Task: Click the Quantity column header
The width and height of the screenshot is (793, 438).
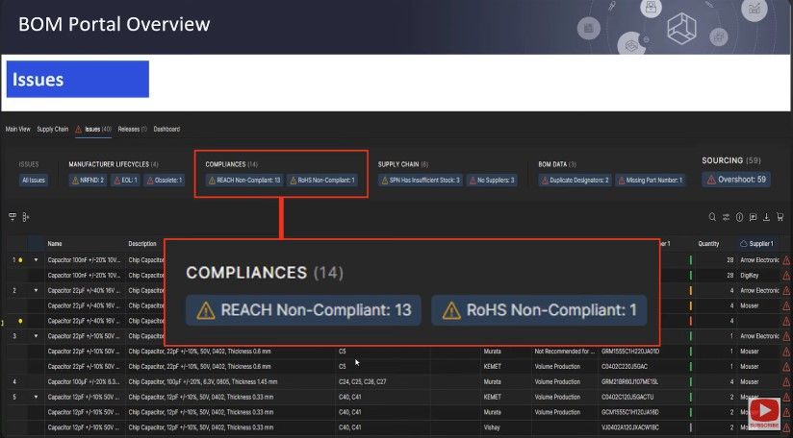Action: 708,243
